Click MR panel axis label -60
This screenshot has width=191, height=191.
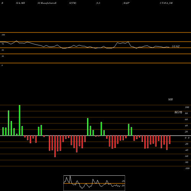coord(186,156)
